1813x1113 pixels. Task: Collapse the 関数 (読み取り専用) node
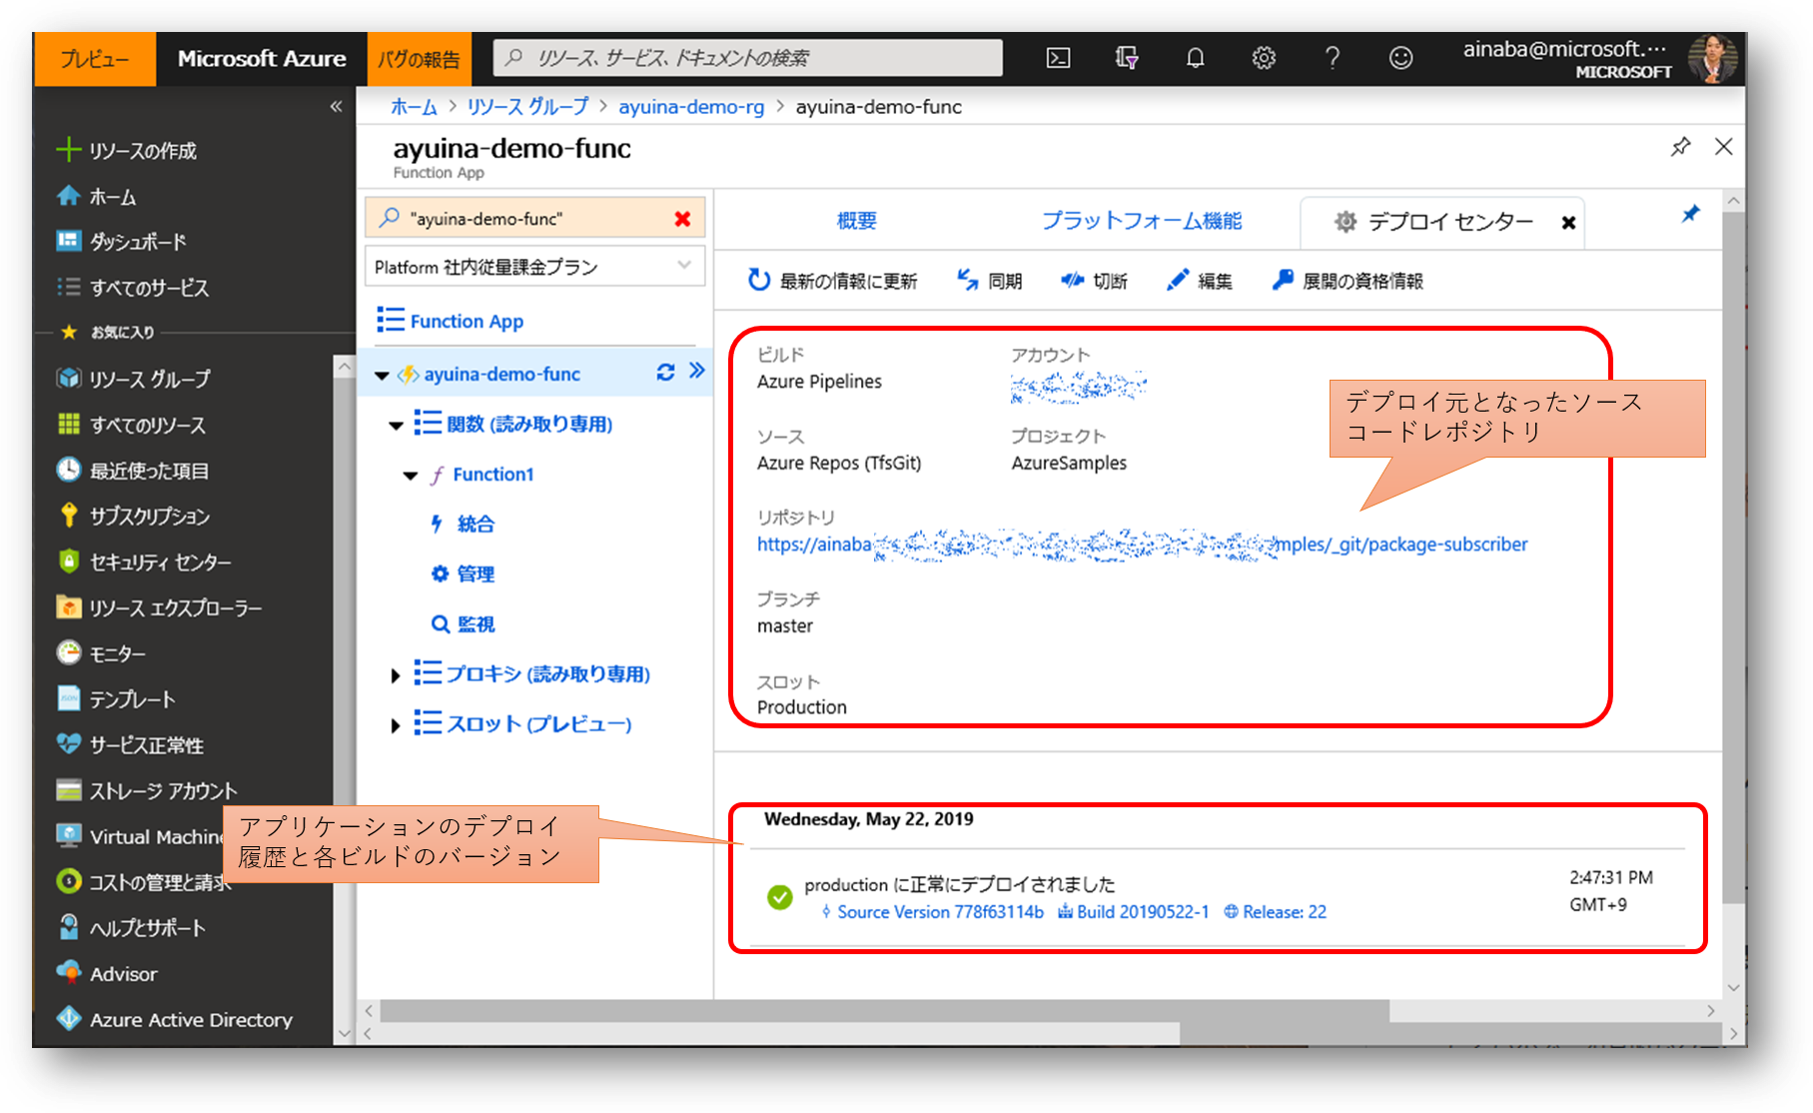pos(397,426)
